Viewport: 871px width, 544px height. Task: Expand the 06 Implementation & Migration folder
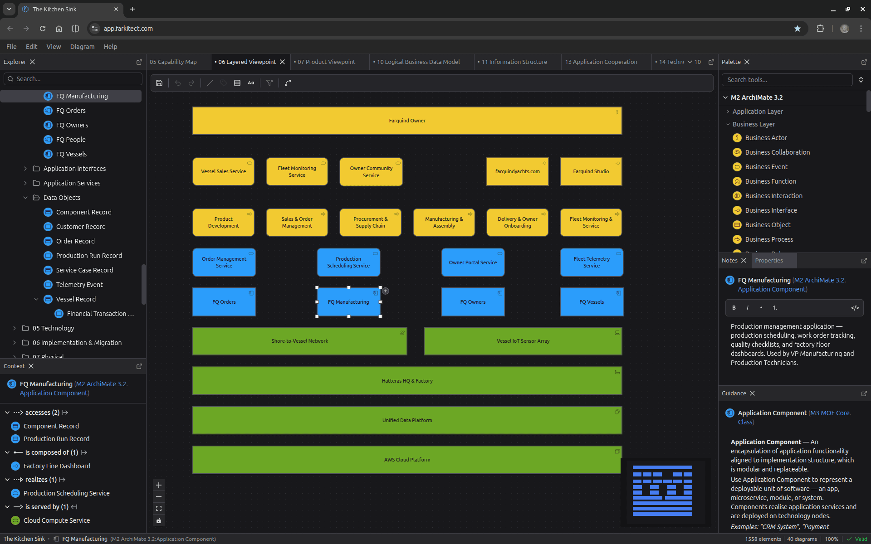[x=15, y=343]
